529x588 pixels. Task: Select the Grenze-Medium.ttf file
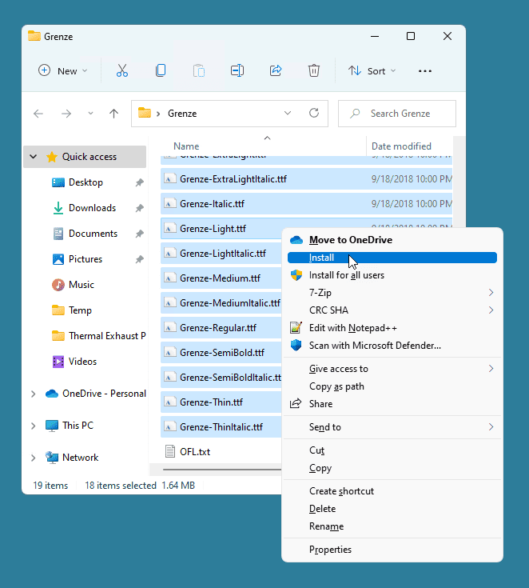pos(221,278)
